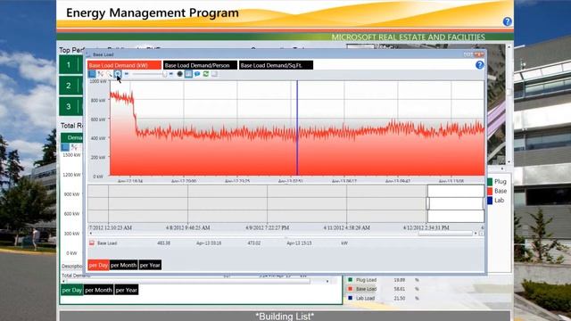571x321 pixels.
Task: Click the blue Lab legend swatch
Action: (x=490, y=200)
